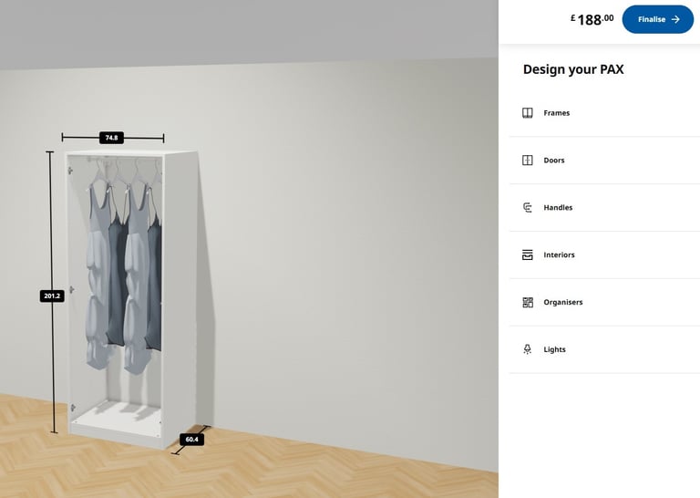Choose the Lights category
The height and width of the screenshot is (498, 700).
604,349
